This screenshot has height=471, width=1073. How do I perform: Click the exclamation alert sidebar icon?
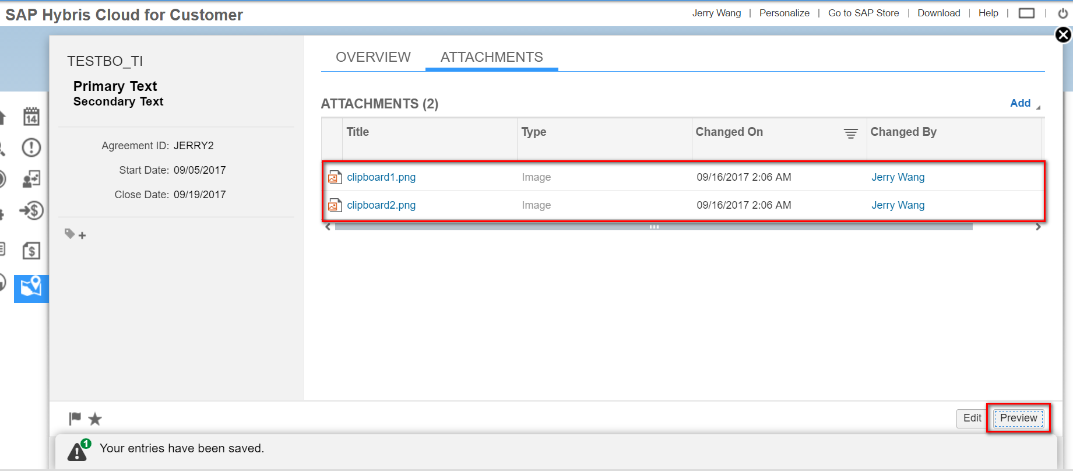point(31,147)
